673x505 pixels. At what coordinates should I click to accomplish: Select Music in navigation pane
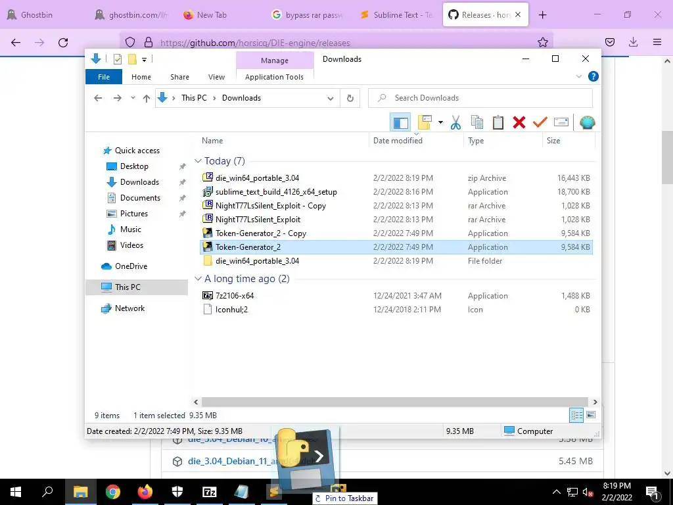131,229
